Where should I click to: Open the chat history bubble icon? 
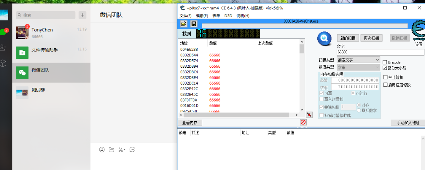click(x=132, y=150)
